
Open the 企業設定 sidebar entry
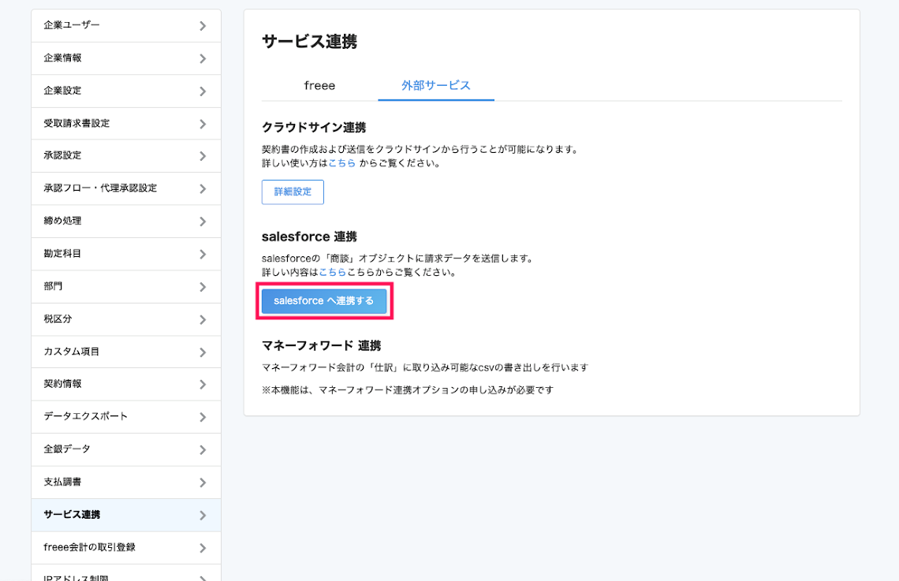126,91
